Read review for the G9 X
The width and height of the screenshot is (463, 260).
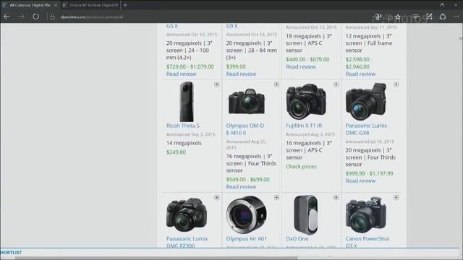[x=241, y=74]
